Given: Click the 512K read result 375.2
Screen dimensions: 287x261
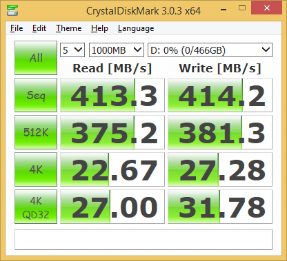Looking at the screenshot, I should [112, 132].
